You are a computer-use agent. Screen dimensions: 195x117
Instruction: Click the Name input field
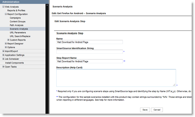click(x=89, y=42)
